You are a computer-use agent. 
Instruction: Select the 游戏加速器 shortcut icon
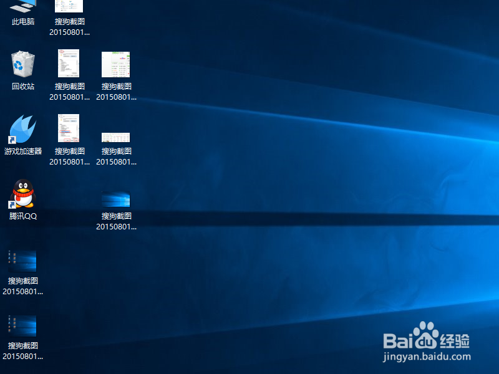coord(23,135)
